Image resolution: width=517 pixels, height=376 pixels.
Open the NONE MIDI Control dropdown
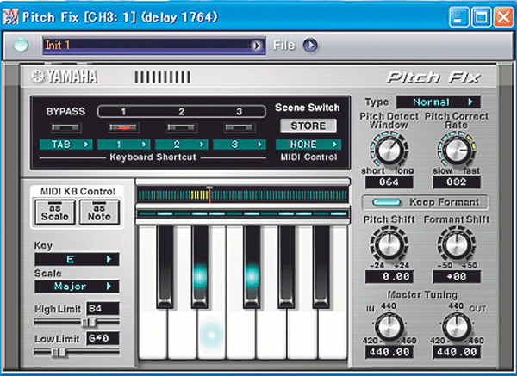tap(308, 145)
